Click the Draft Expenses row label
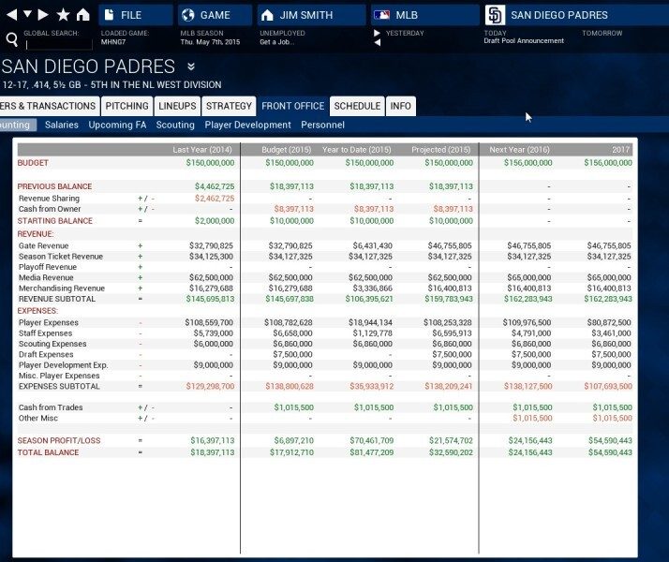 [x=46, y=354]
